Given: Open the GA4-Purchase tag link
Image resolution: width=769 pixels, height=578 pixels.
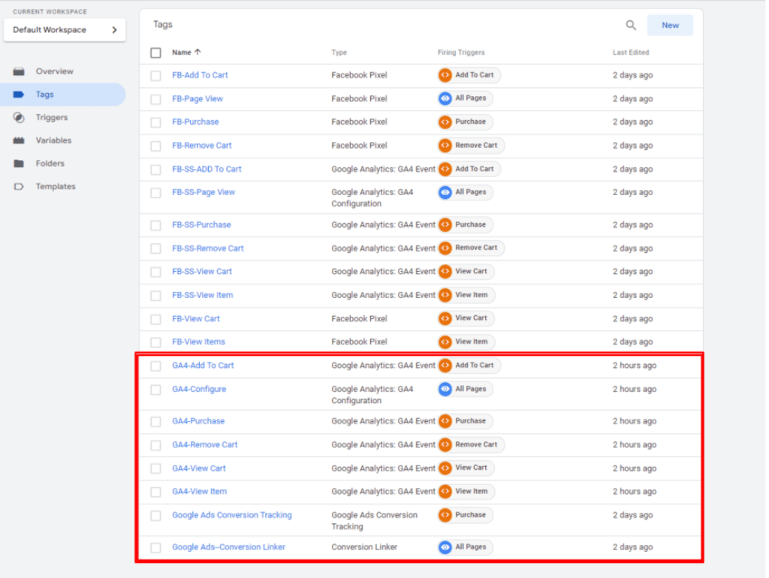Looking at the screenshot, I should click(198, 421).
